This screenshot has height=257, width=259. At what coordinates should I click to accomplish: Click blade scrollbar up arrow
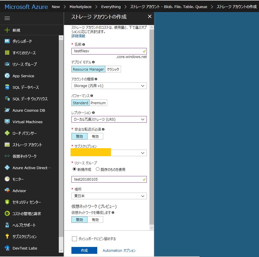tap(152, 27)
